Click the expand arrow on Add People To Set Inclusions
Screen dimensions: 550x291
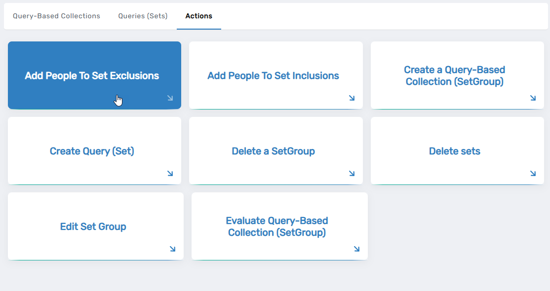[352, 98]
